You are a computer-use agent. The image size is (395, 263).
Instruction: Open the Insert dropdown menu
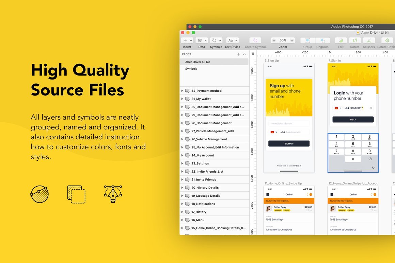point(187,40)
